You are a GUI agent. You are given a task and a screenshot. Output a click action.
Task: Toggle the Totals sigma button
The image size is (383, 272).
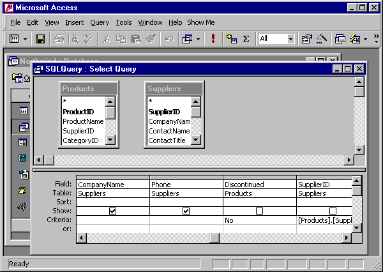pos(246,39)
